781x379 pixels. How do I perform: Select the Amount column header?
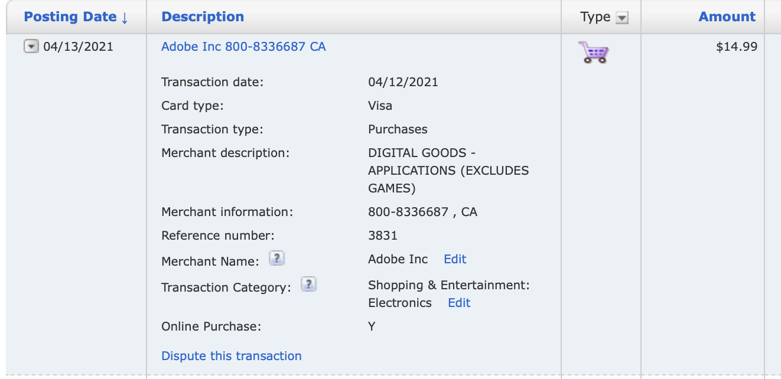727,17
